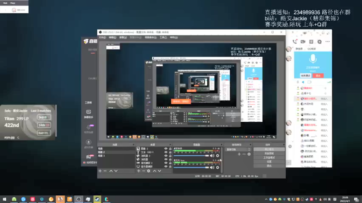Click the red leave button in the QQ voice chat
The image size is (362, 203).
(x=318, y=75)
